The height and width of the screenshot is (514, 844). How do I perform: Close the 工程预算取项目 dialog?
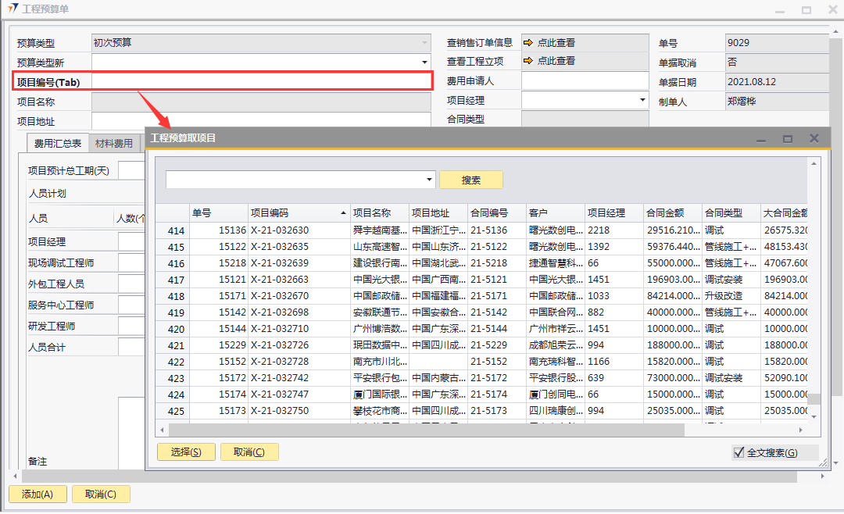pyautogui.click(x=814, y=138)
